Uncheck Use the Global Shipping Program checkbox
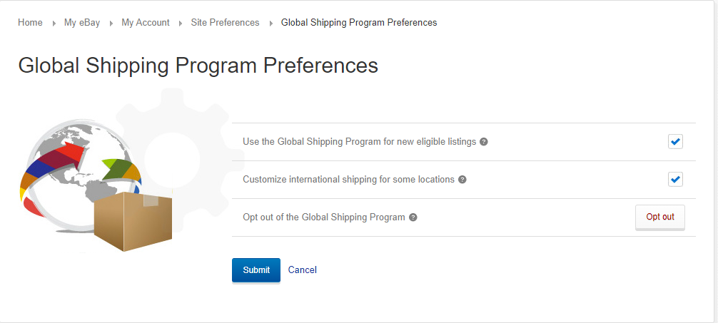This screenshot has height=323, width=718. 675,142
